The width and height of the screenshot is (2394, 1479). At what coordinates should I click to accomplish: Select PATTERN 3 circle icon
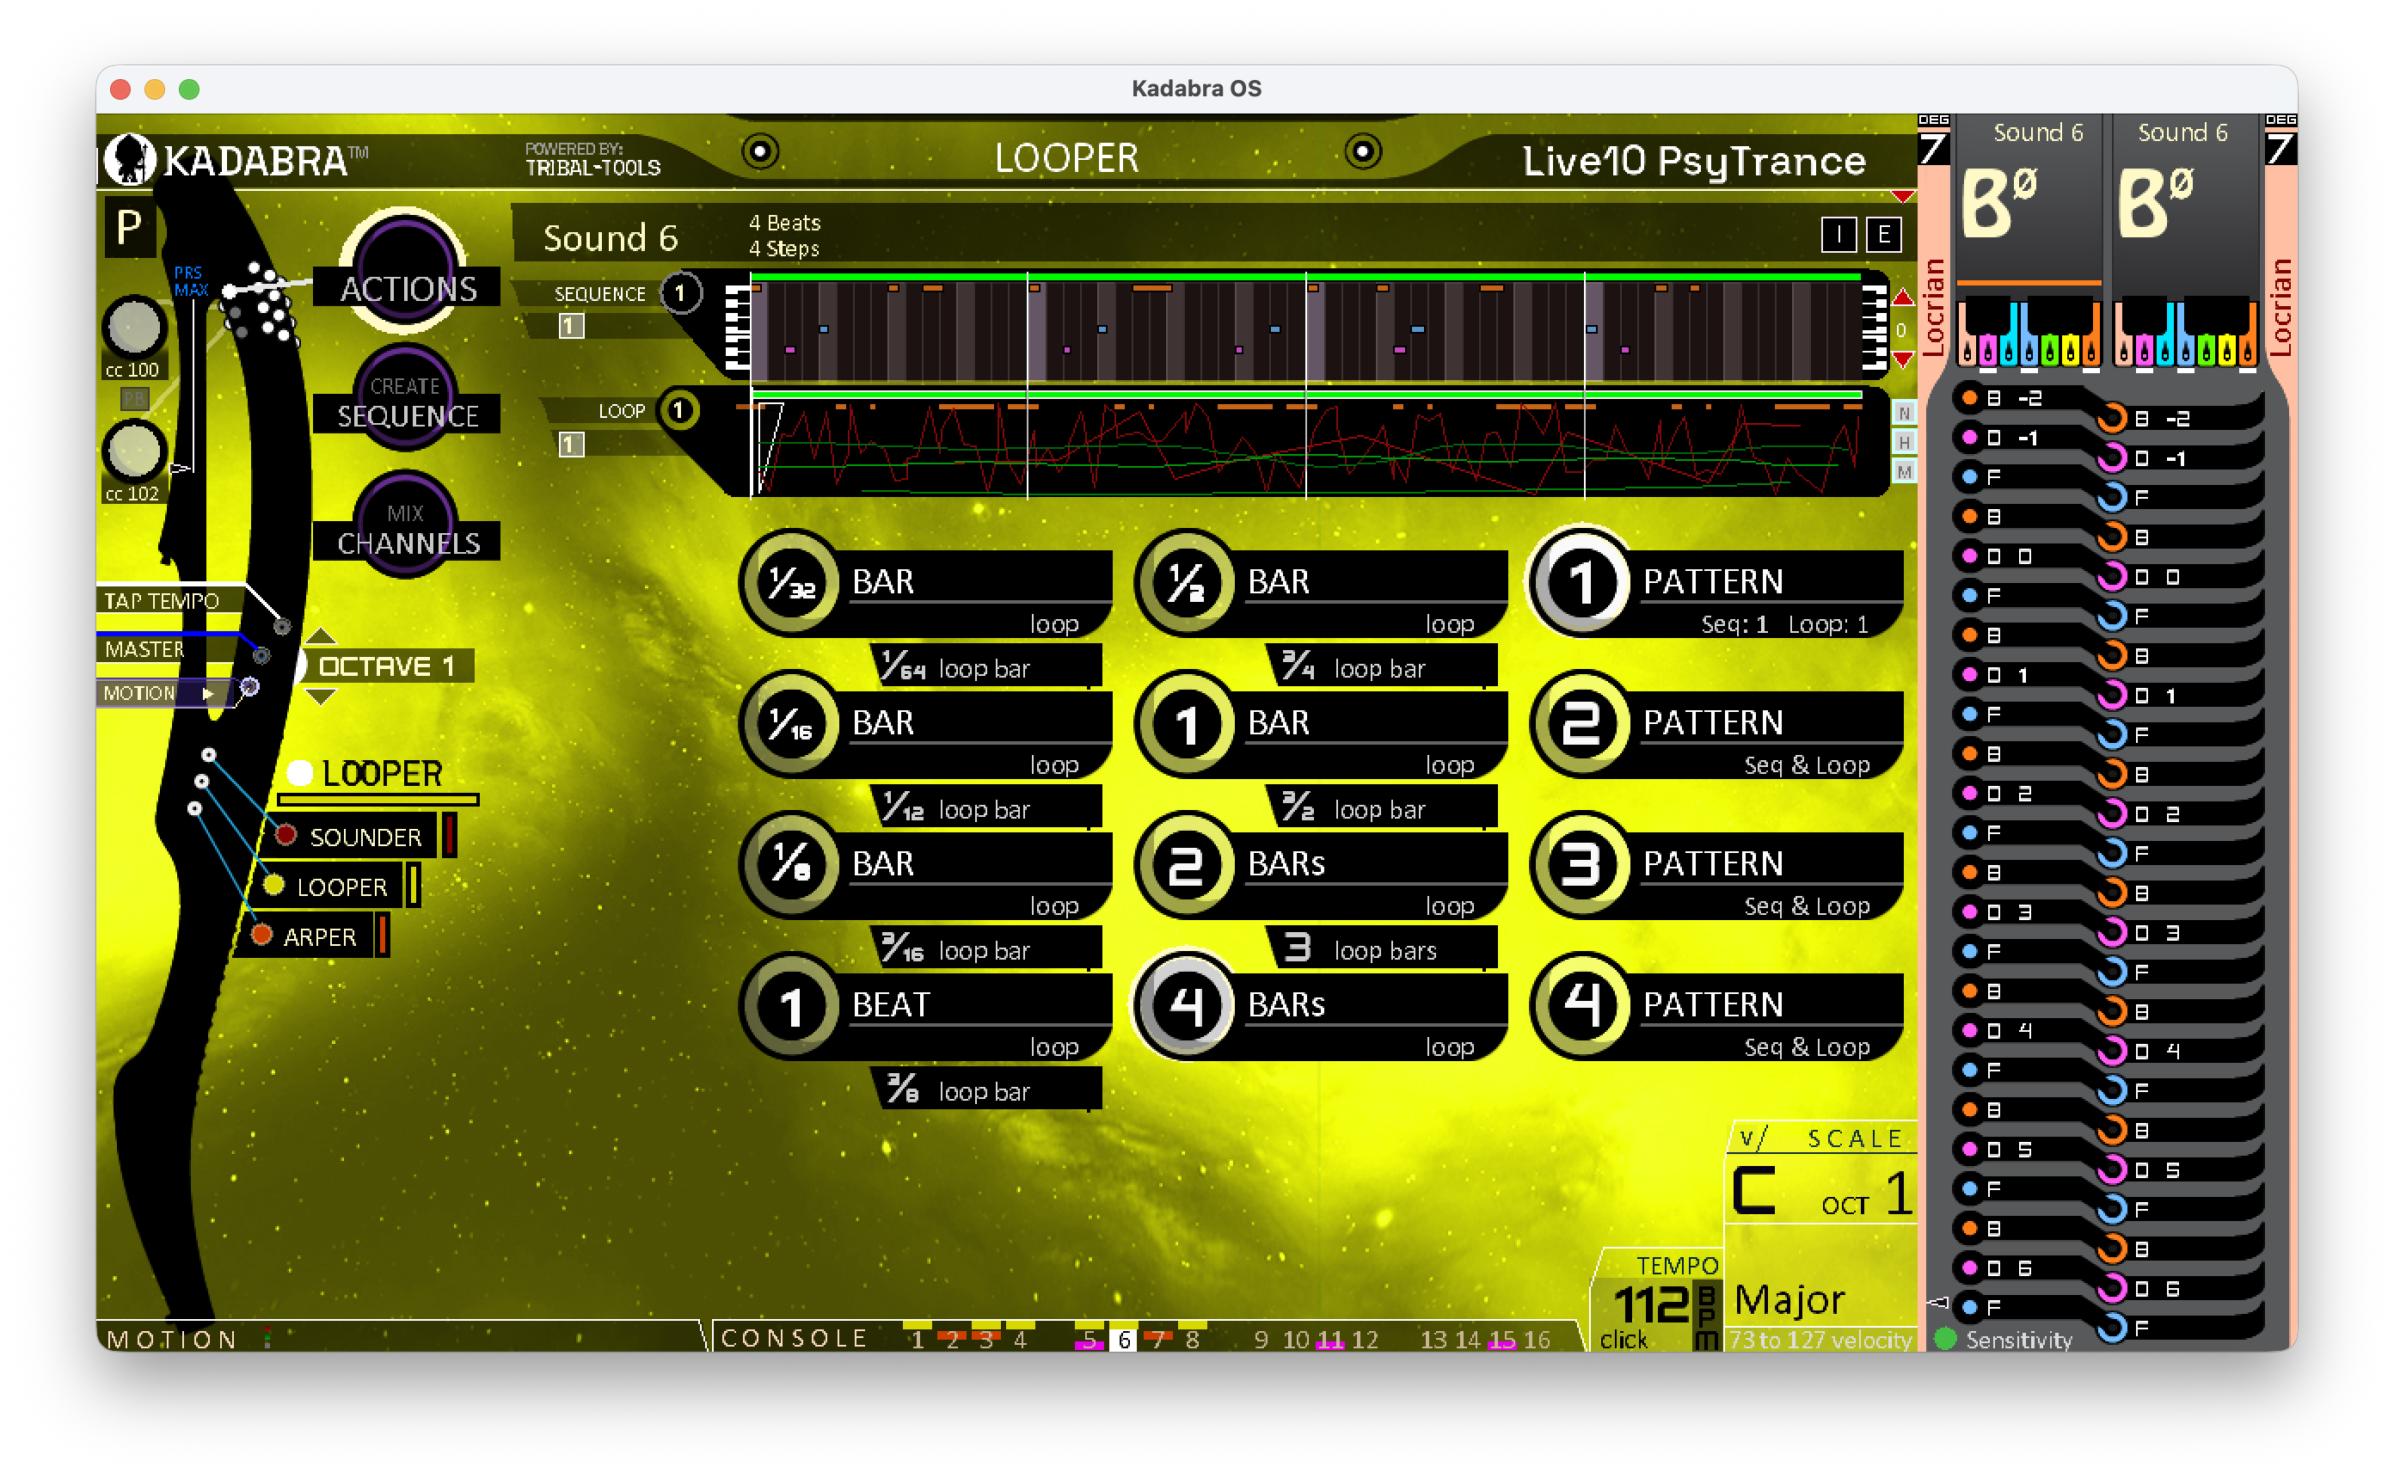[1581, 866]
